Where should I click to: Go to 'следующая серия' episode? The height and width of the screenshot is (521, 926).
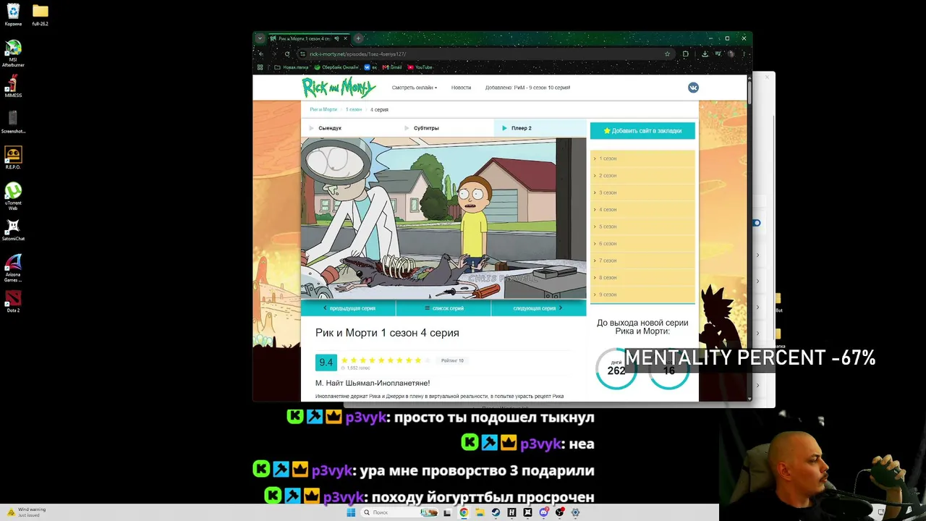[x=538, y=308]
